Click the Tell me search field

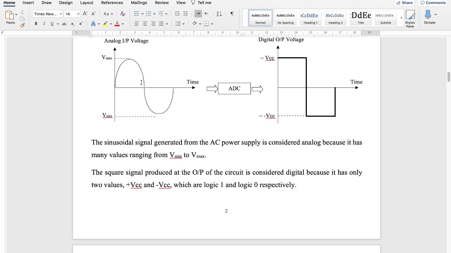pyautogui.click(x=202, y=3)
